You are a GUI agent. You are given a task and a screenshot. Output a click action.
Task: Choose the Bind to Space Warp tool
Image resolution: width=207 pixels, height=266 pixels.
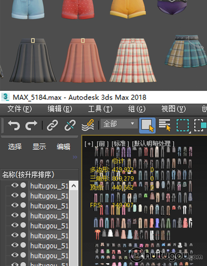tap(88, 126)
